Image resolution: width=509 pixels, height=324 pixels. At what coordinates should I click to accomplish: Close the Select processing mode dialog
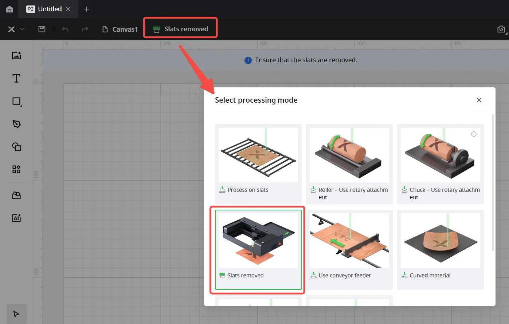click(479, 100)
